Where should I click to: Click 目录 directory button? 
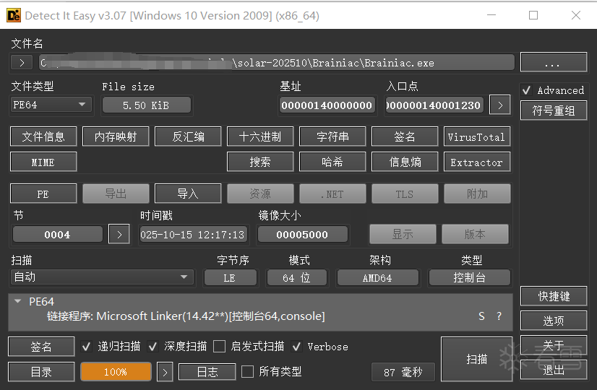coord(41,372)
